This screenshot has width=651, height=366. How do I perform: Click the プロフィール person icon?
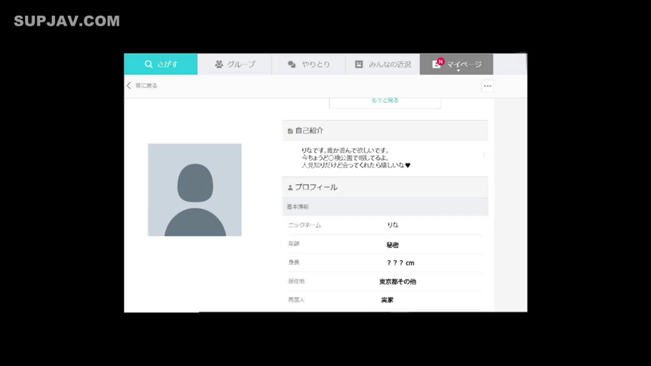pyautogui.click(x=290, y=188)
